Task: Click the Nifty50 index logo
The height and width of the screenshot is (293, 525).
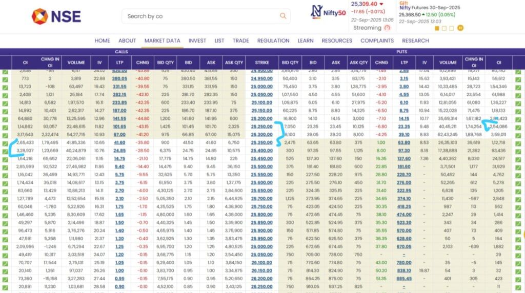Action: click(x=328, y=12)
